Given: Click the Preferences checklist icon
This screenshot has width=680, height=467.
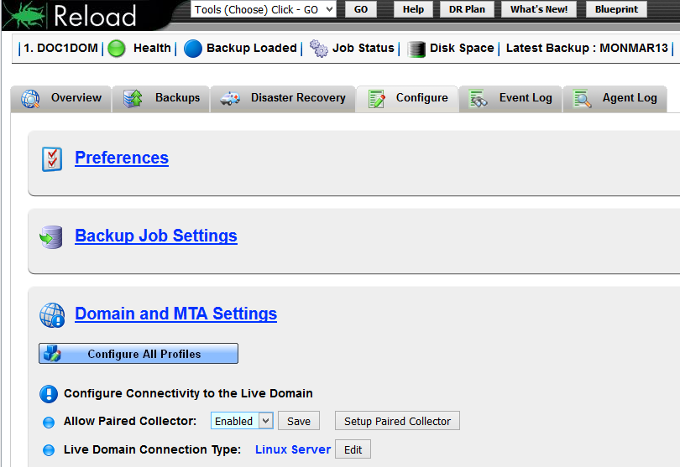Looking at the screenshot, I should pyautogui.click(x=52, y=159).
